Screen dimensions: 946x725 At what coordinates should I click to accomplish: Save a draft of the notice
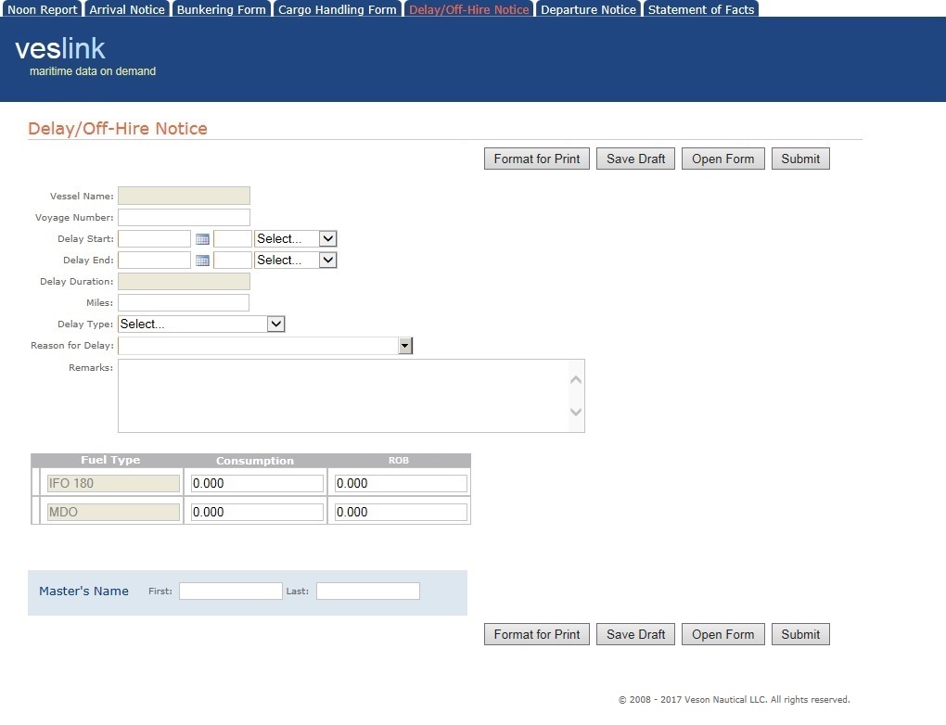pos(634,158)
